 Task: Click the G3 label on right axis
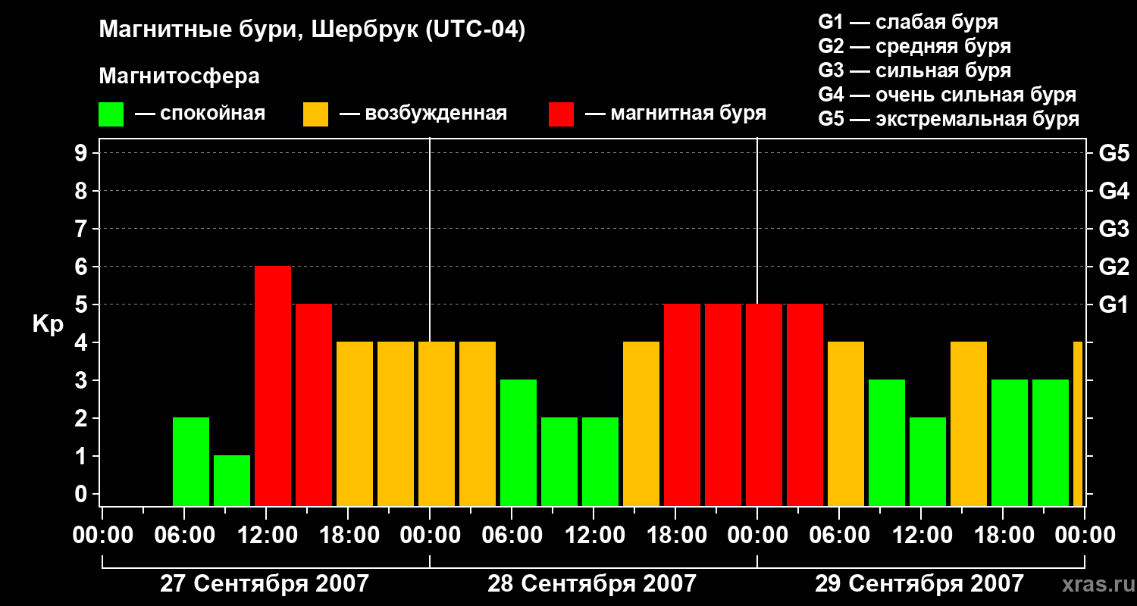[x=1114, y=229]
